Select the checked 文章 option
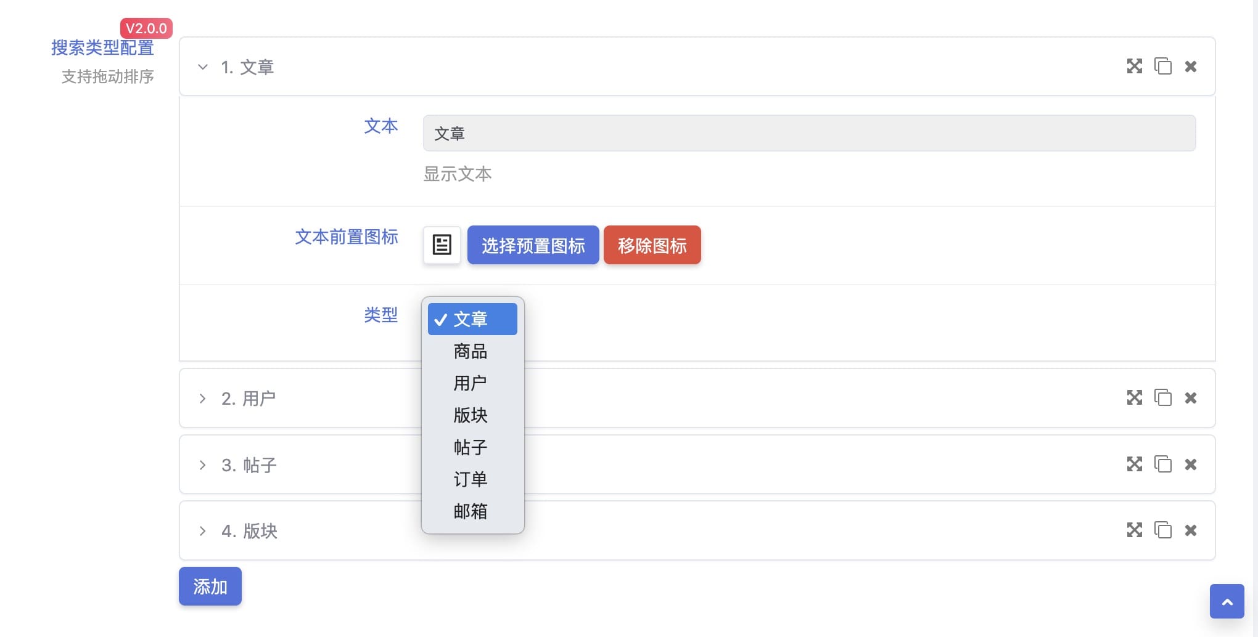This screenshot has width=1258, height=637. [472, 319]
